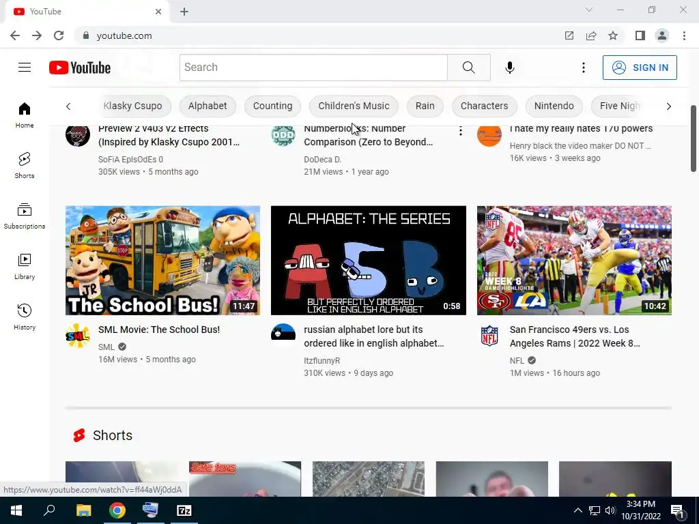Select the Characters chip
Viewport: 699px width, 524px height.
click(484, 106)
